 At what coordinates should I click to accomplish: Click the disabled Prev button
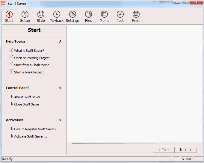pyautogui.click(x=164, y=150)
